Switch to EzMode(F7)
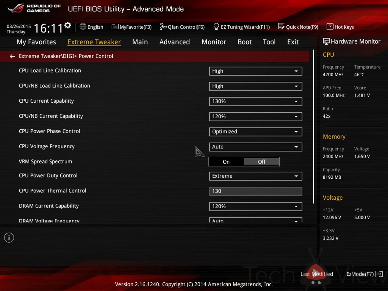This screenshot has height=291, width=388. [x=364, y=274]
